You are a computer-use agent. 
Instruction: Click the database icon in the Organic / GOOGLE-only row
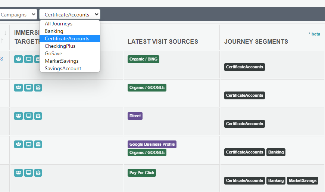click(38, 87)
